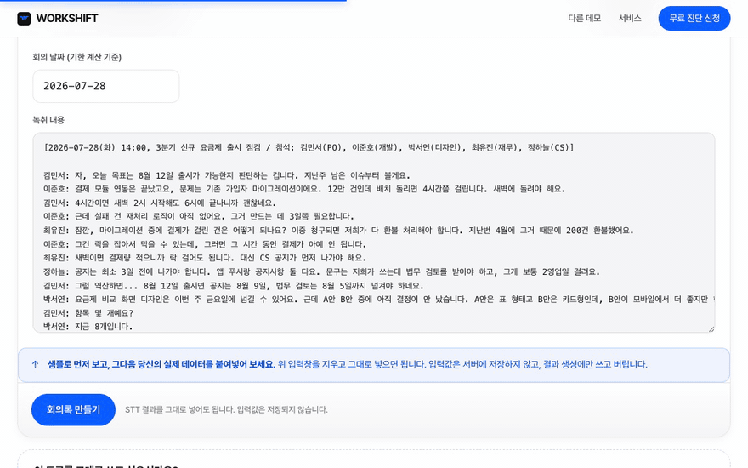This screenshot has width=748, height=468.
Task: Click the line '정하늘: 공지는 최소 3일 전에'
Action: point(321,271)
